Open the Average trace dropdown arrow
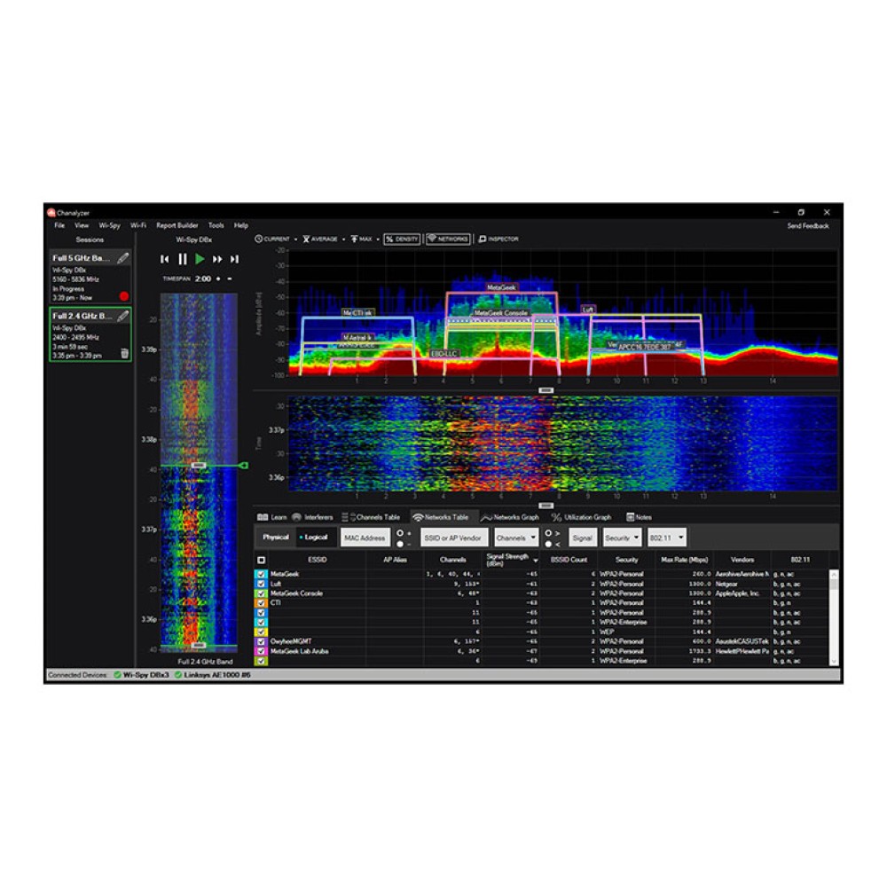 344,239
